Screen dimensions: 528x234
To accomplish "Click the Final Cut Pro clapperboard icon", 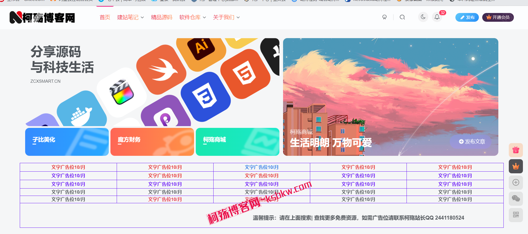I will coord(122,92).
